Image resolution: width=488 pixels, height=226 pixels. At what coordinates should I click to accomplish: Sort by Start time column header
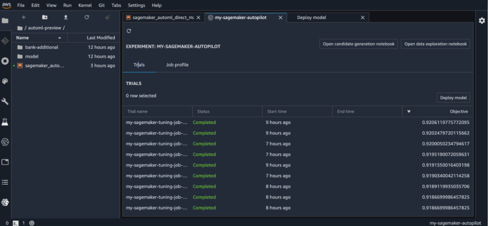(297, 111)
